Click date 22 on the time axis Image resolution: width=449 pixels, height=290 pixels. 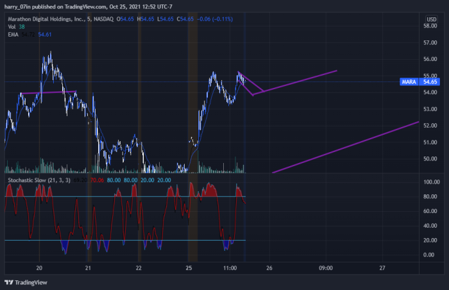point(139,268)
